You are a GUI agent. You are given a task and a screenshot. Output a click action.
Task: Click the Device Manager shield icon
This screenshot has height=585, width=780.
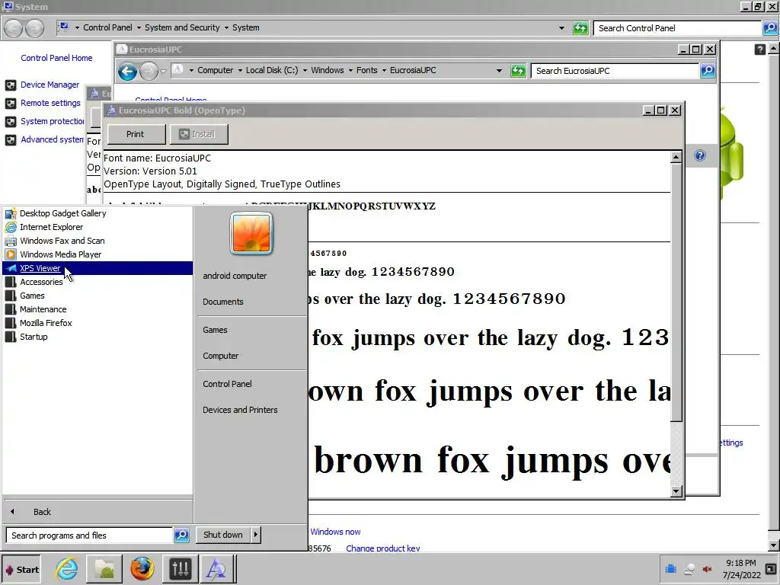tap(11, 85)
